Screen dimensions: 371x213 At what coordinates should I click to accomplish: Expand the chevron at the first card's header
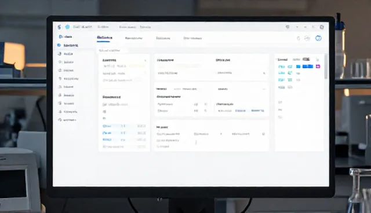pos(146,60)
